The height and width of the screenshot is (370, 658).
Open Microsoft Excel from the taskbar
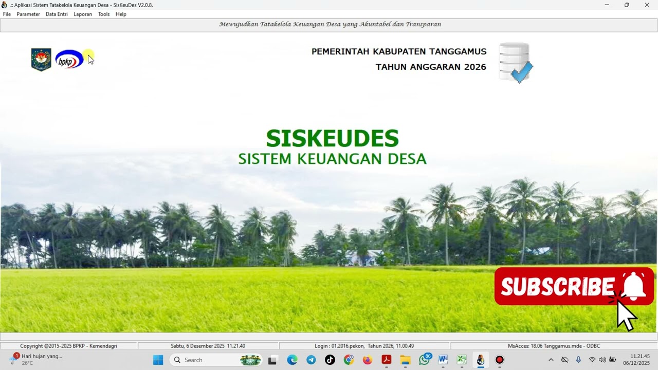[x=462, y=360]
